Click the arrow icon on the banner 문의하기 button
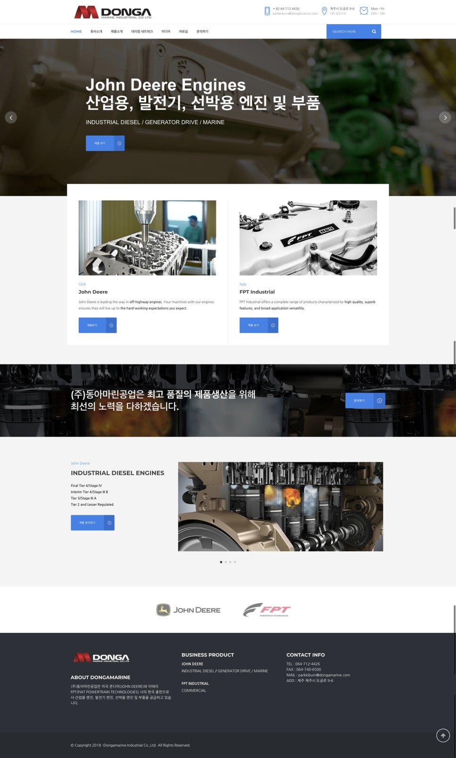This screenshot has width=456, height=758. (x=380, y=401)
